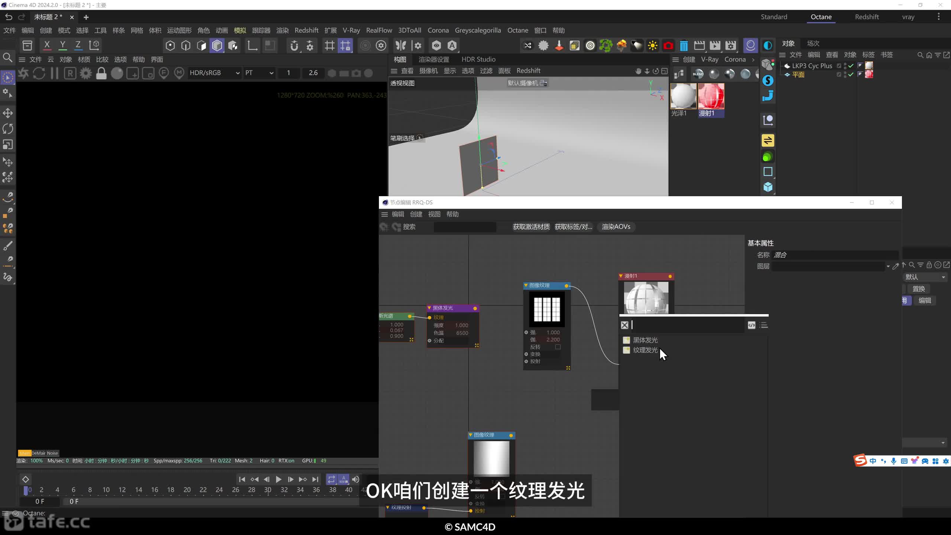Toggle LKP3 Cyc Plus enable checkmark
Viewport: 951px width, 535px height.
point(851,66)
